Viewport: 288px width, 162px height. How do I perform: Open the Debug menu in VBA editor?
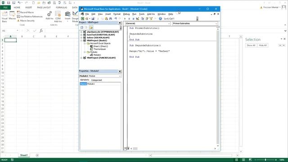click(126, 14)
